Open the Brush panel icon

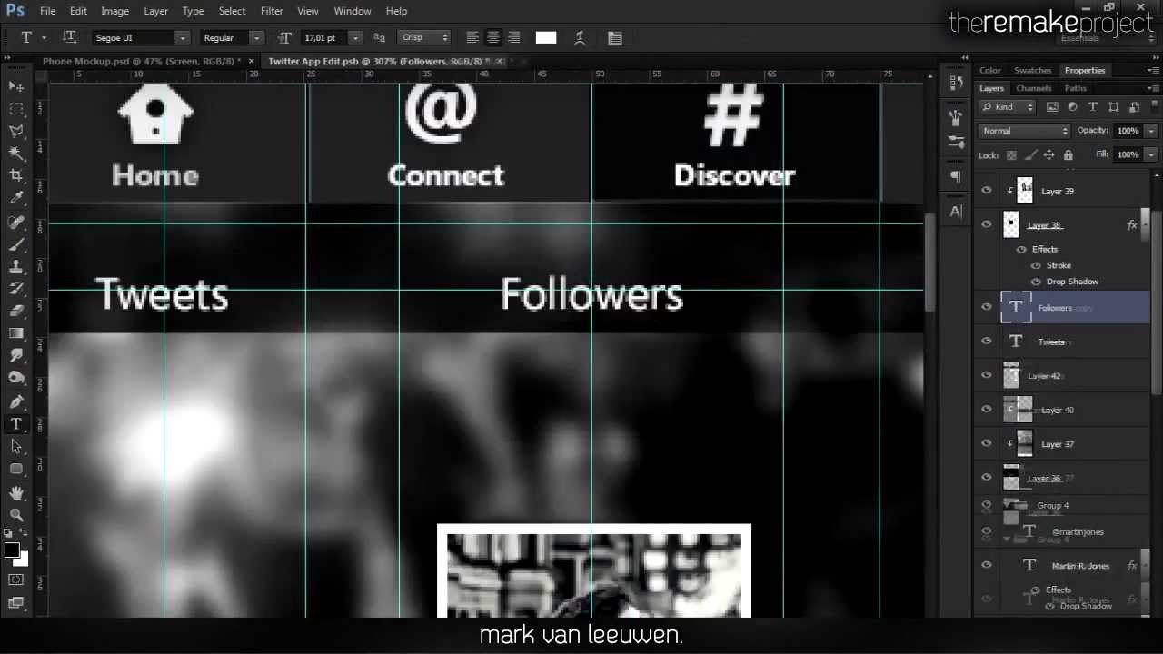coord(956,118)
